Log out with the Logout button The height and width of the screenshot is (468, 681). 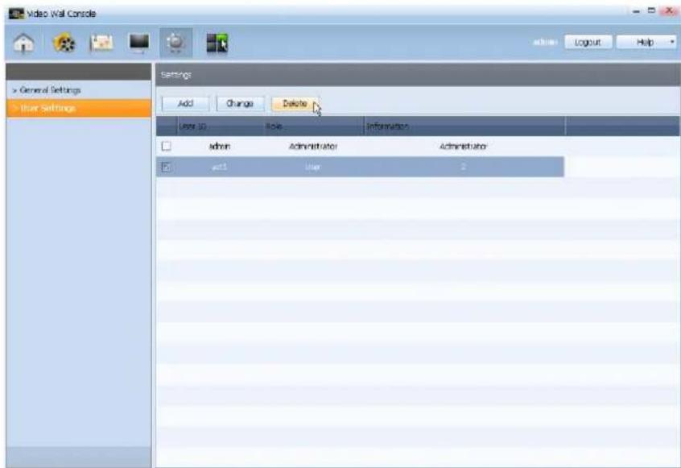point(588,42)
